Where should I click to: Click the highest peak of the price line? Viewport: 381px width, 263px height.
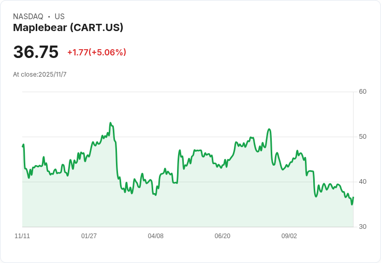[110, 123]
